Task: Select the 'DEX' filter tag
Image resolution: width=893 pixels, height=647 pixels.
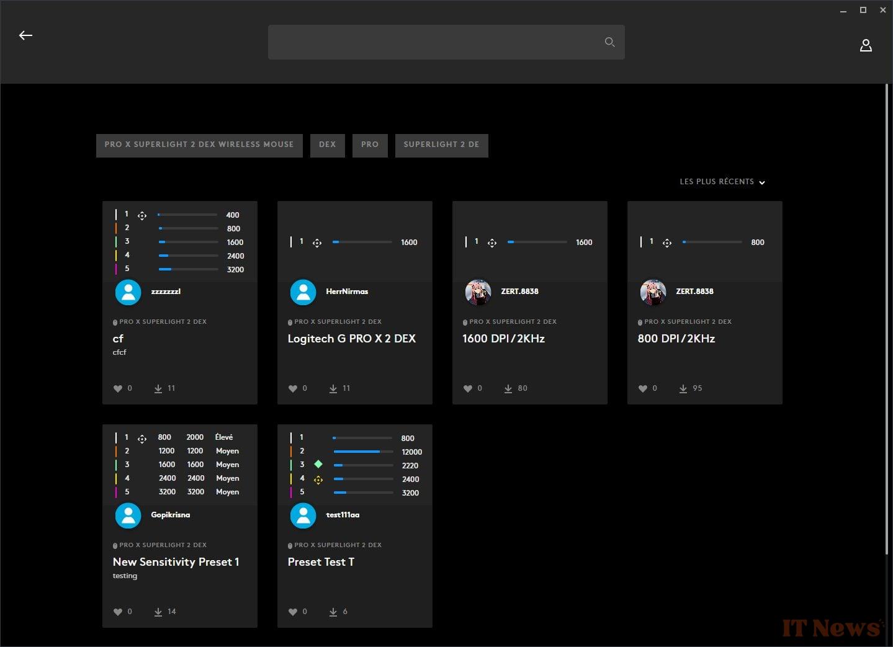Action: (x=327, y=145)
